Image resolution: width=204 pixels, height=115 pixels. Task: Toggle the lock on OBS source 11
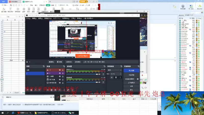click(63, 70)
